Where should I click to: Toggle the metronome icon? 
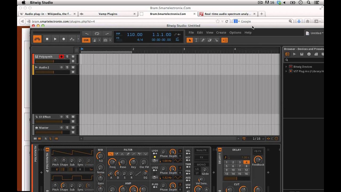point(94,40)
